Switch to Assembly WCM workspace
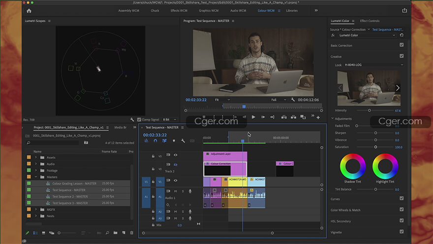433x244 pixels. click(x=129, y=10)
